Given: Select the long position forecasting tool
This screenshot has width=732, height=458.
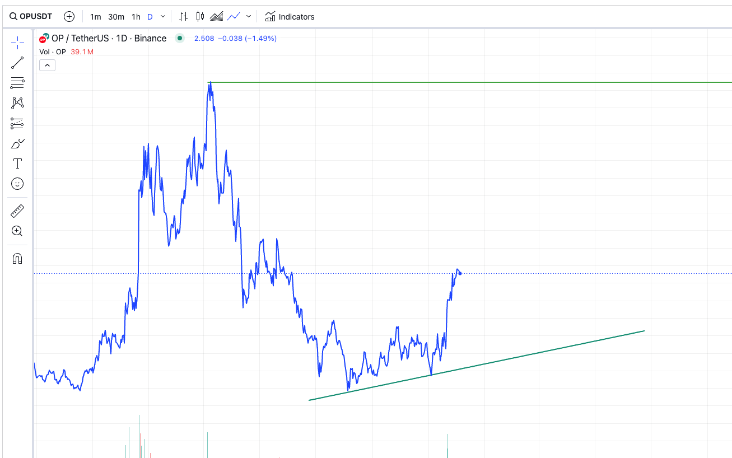Looking at the screenshot, I should point(17,124).
